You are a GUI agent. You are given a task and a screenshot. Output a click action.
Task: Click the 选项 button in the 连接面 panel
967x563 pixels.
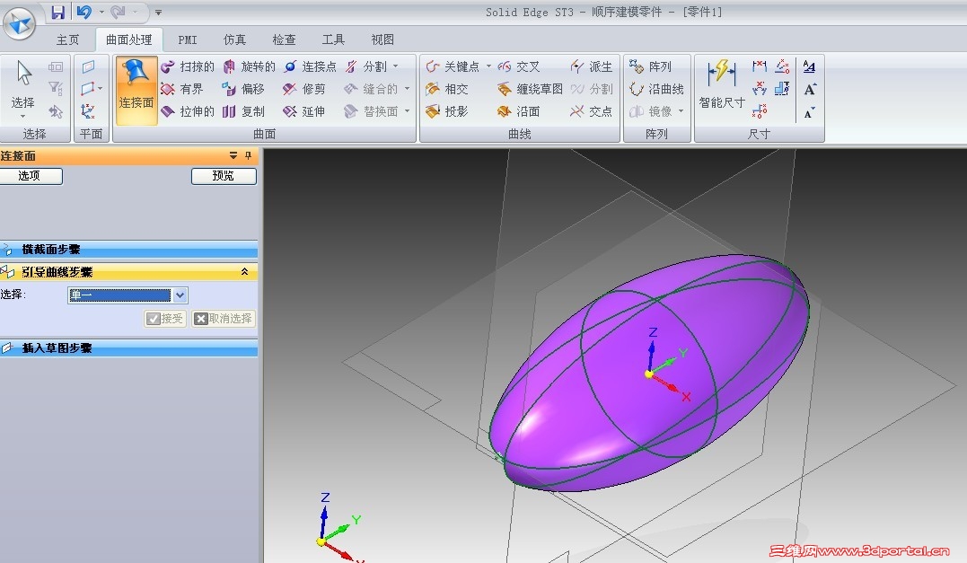click(x=31, y=176)
